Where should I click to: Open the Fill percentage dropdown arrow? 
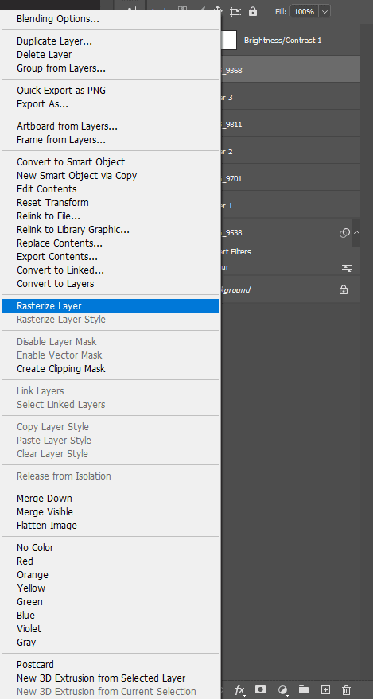click(x=324, y=12)
